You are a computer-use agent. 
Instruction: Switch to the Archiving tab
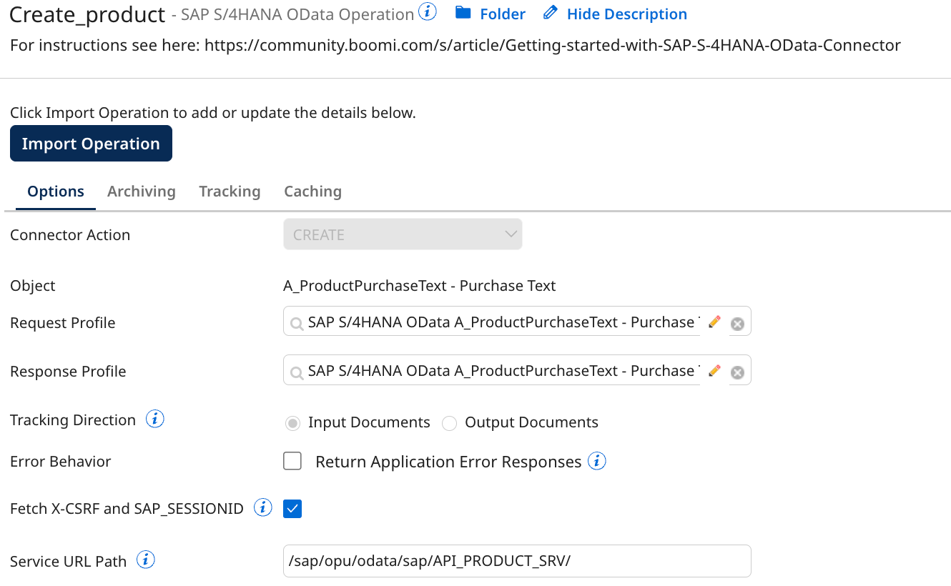click(x=141, y=191)
